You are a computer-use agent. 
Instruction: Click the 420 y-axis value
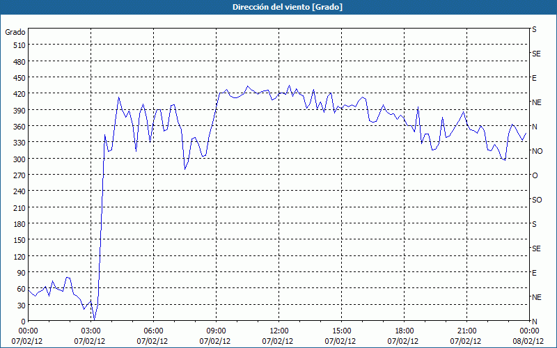coord(19,94)
